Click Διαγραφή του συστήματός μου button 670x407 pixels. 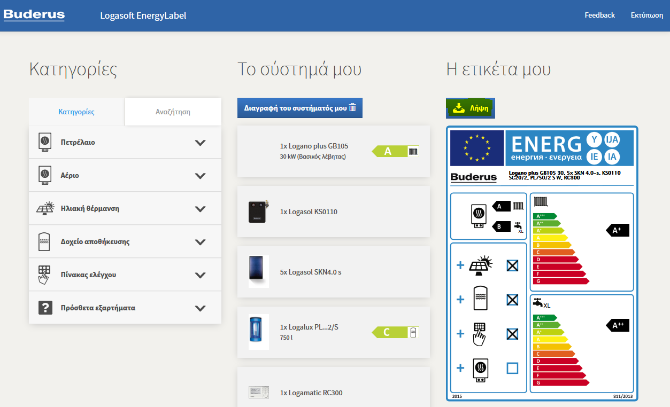300,108
